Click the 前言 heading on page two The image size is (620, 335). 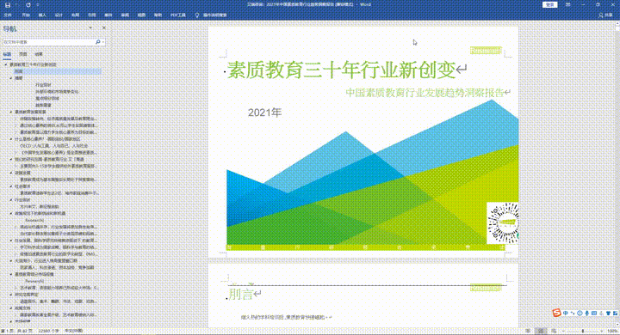coord(240,294)
